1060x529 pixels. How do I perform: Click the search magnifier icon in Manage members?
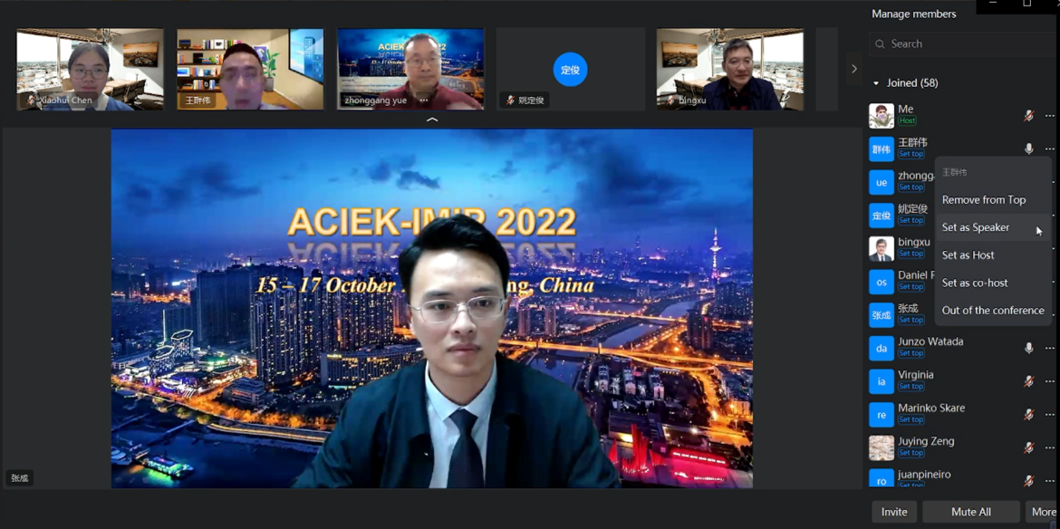(880, 43)
